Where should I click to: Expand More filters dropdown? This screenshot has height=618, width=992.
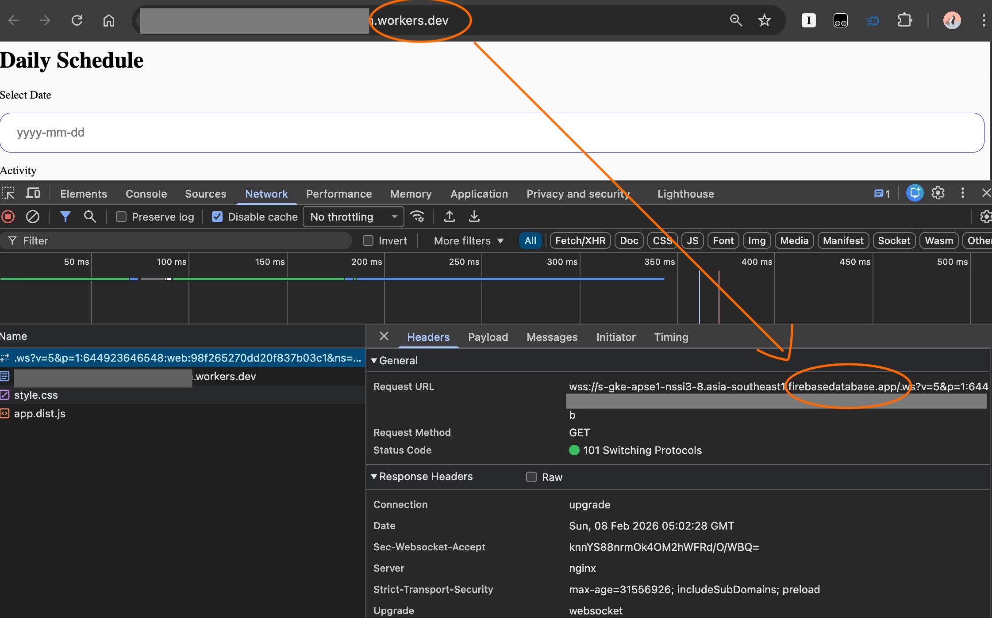pos(469,240)
